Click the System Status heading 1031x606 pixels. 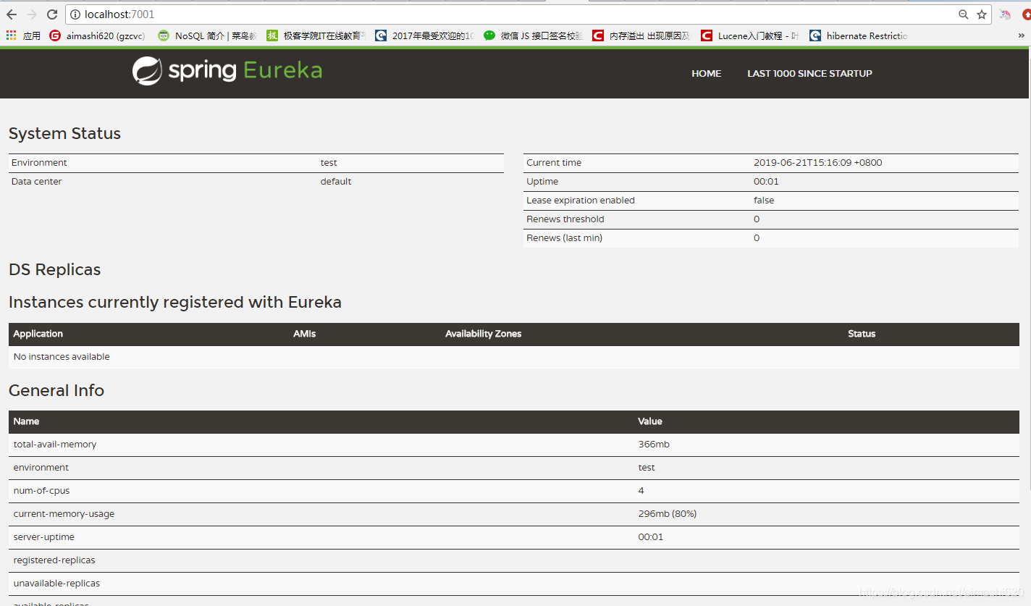pos(64,133)
